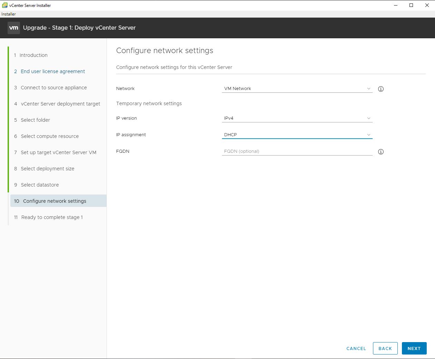Screen dimensions: 435x359
Task: Click the info icon beside FQDN field
Action: [x=381, y=152]
